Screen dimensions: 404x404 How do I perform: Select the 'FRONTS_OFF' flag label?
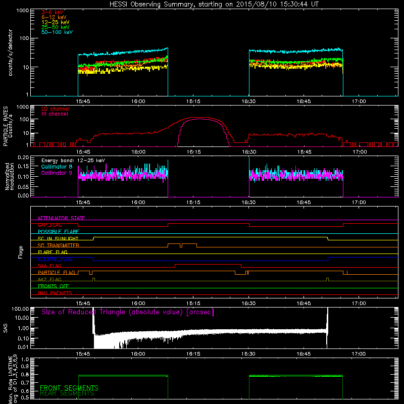[54, 286]
